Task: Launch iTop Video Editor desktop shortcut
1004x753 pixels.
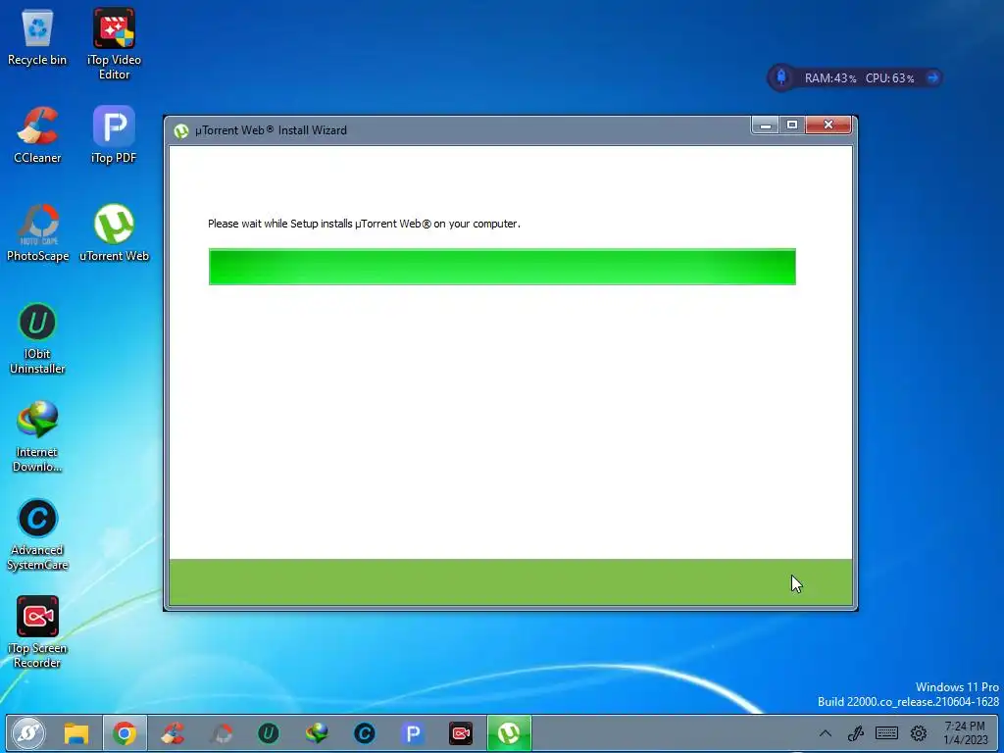Action: tap(114, 43)
